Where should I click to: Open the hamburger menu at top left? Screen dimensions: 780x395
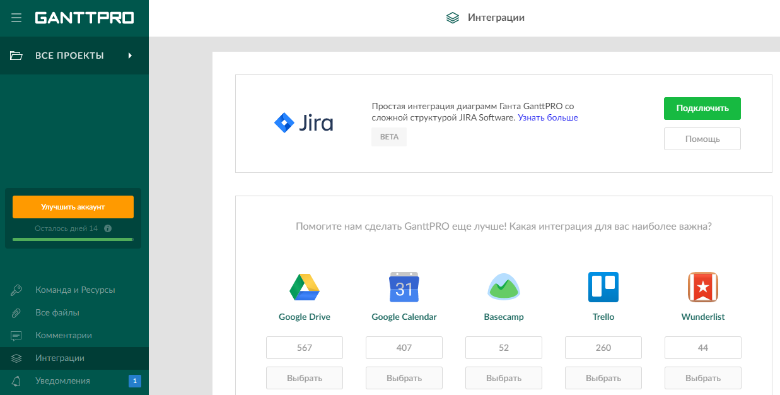pyautogui.click(x=16, y=17)
